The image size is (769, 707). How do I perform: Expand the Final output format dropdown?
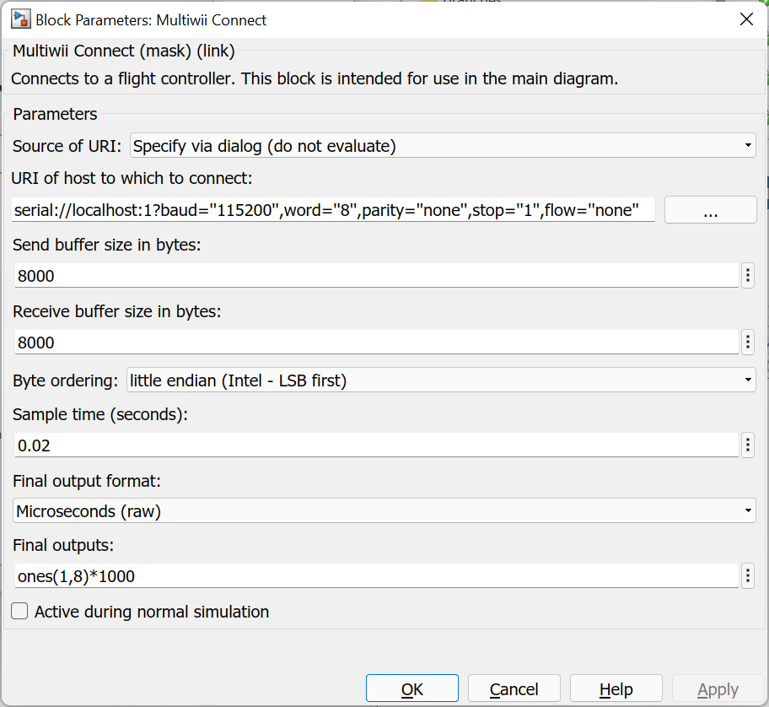pos(384,510)
